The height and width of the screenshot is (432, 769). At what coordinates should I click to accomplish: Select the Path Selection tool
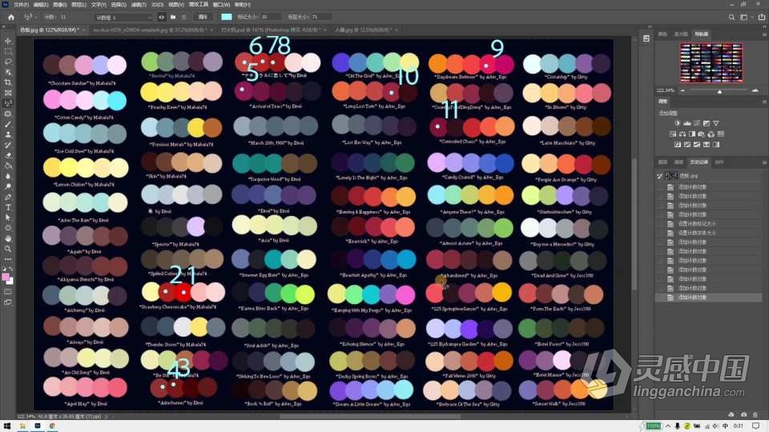click(8, 218)
